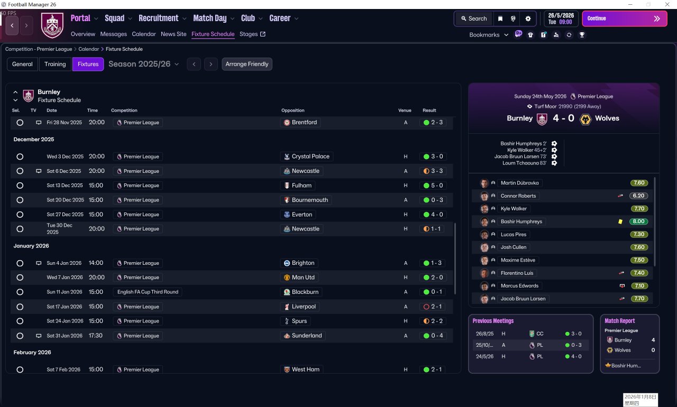The height and width of the screenshot is (407, 677).
Task: Go forward using the right navigation arrow
Action: point(26,25)
